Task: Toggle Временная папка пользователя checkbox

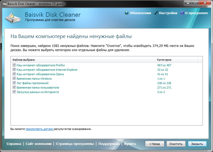Action: point(14,88)
